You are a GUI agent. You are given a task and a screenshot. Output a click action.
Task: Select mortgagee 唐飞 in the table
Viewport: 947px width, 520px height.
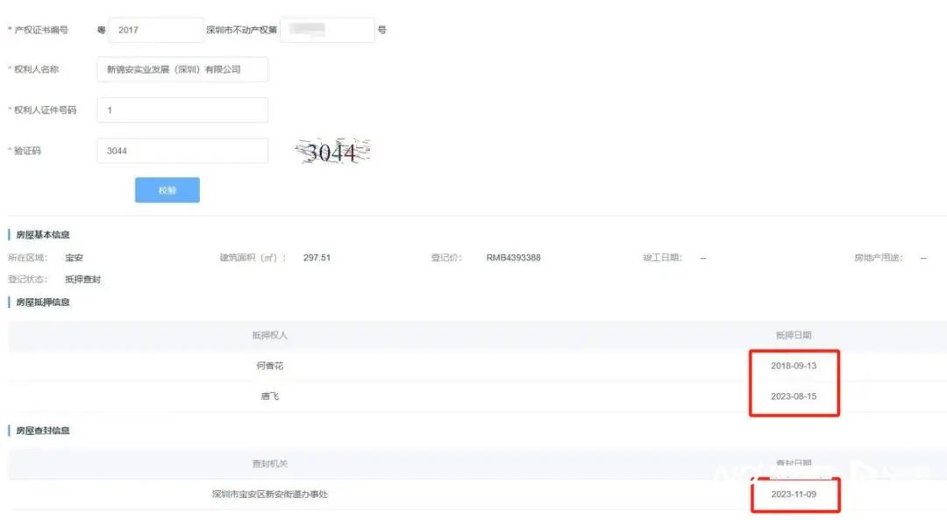click(269, 396)
